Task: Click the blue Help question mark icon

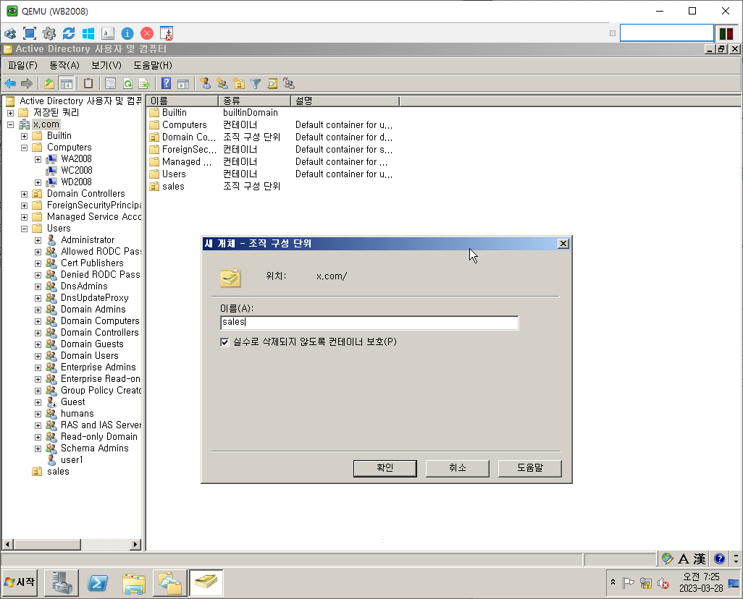Action: pyautogui.click(x=166, y=84)
